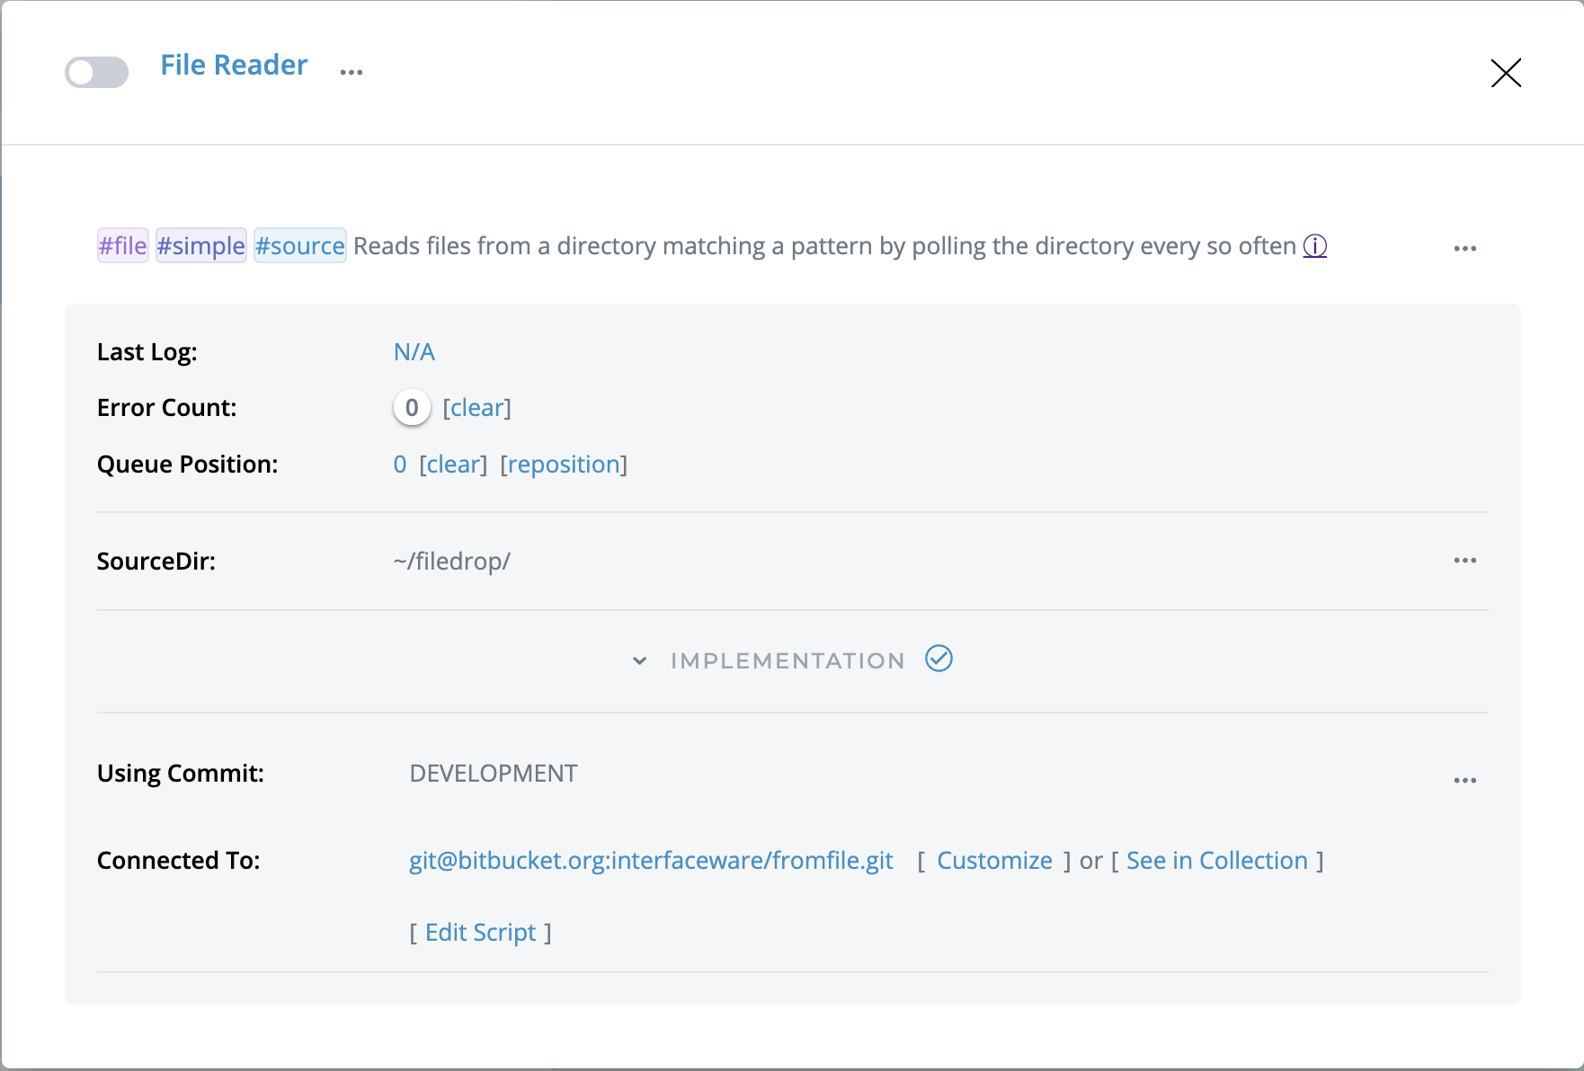Image resolution: width=1584 pixels, height=1071 pixels.
Task: Clear the error count
Action: pos(476,408)
